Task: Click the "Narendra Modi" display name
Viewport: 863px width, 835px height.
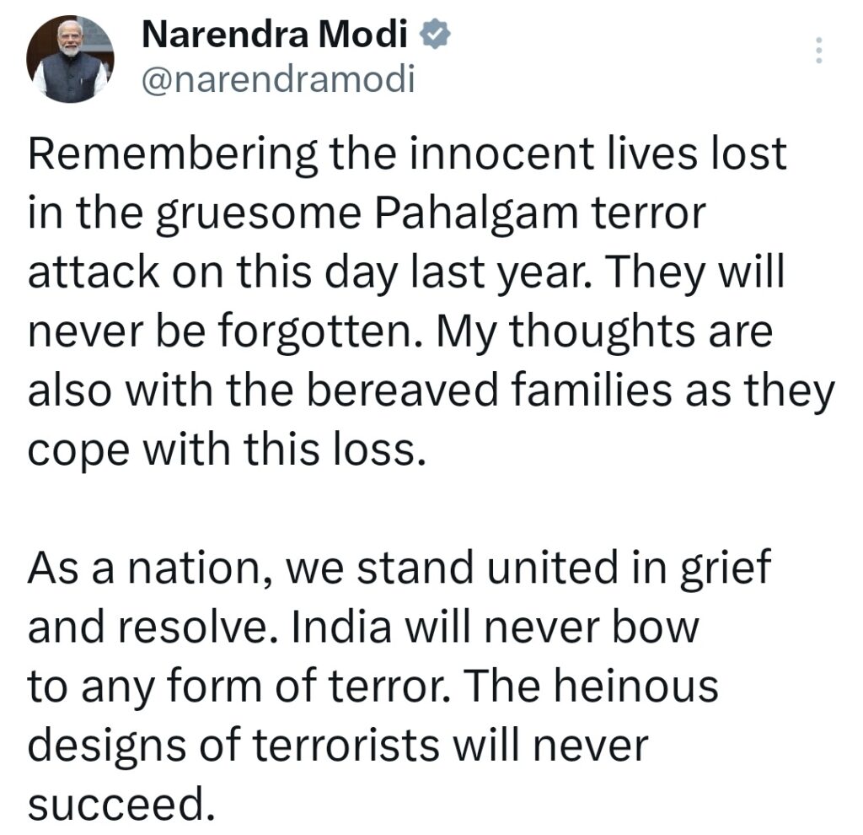Action: (x=276, y=35)
